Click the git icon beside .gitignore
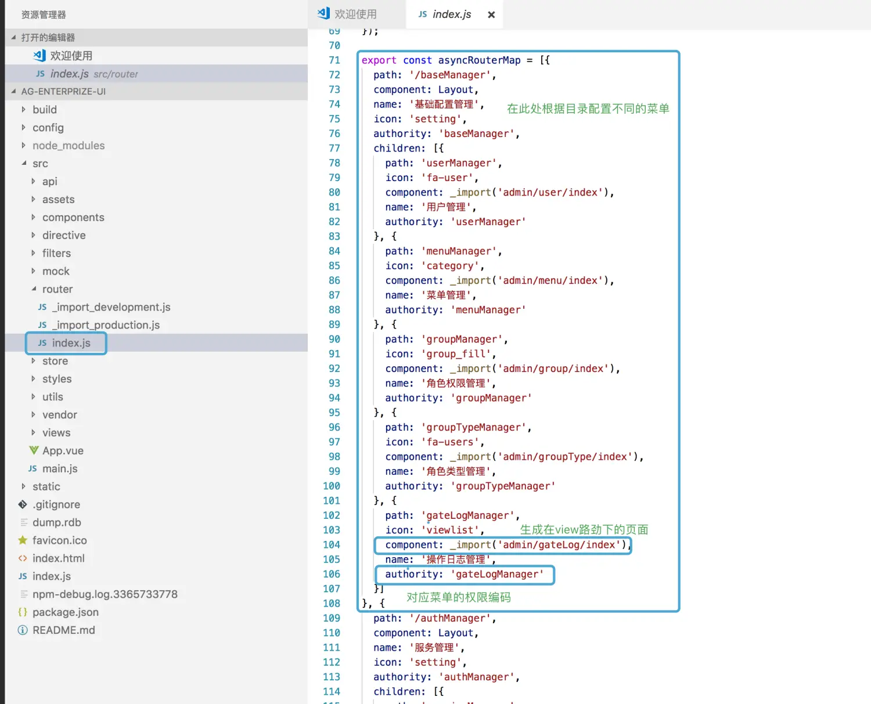871x704 pixels. [x=23, y=504]
